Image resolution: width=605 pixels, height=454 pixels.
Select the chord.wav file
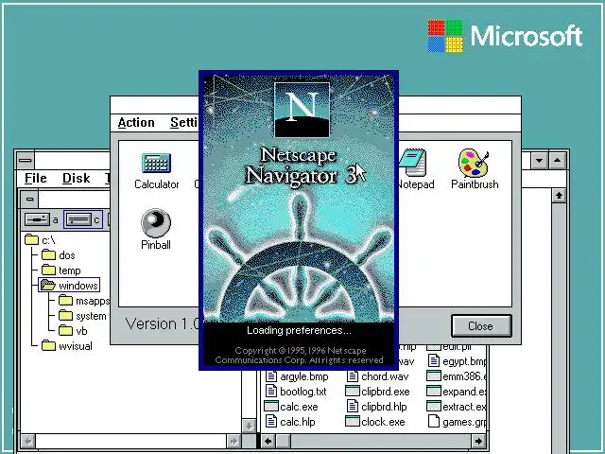coord(377,376)
